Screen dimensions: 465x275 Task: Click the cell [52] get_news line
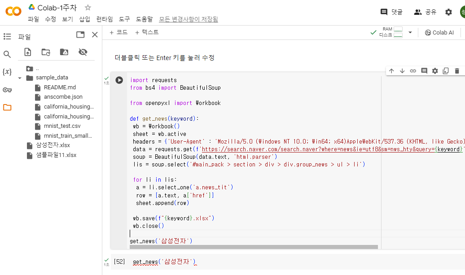pos(164,262)
